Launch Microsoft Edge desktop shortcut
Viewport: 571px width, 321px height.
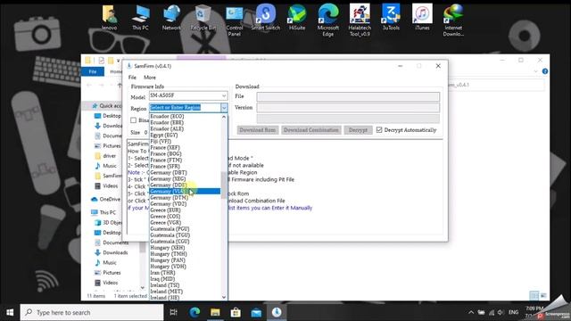[328, 21]
